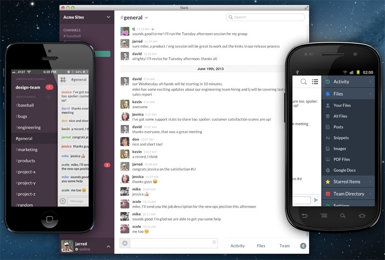Click zcole's name on 'me too' message
This screenshot has width=385, height=260.
tap(137, 226)
